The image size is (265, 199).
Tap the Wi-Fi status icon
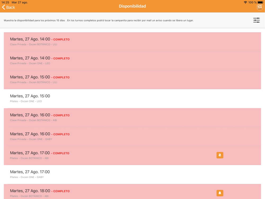point(245,2)
